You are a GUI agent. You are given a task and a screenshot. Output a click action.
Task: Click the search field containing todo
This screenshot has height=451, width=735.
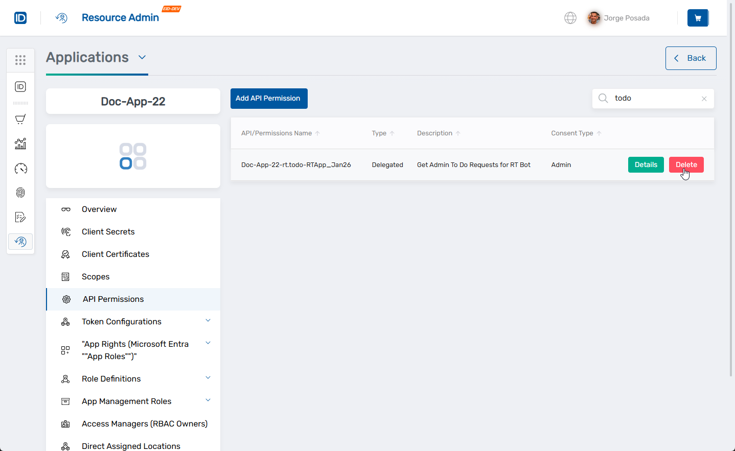pos(654,99)
